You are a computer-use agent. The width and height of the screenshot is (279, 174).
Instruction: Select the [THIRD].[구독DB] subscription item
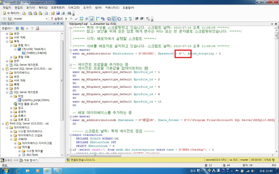click(36, 53)
